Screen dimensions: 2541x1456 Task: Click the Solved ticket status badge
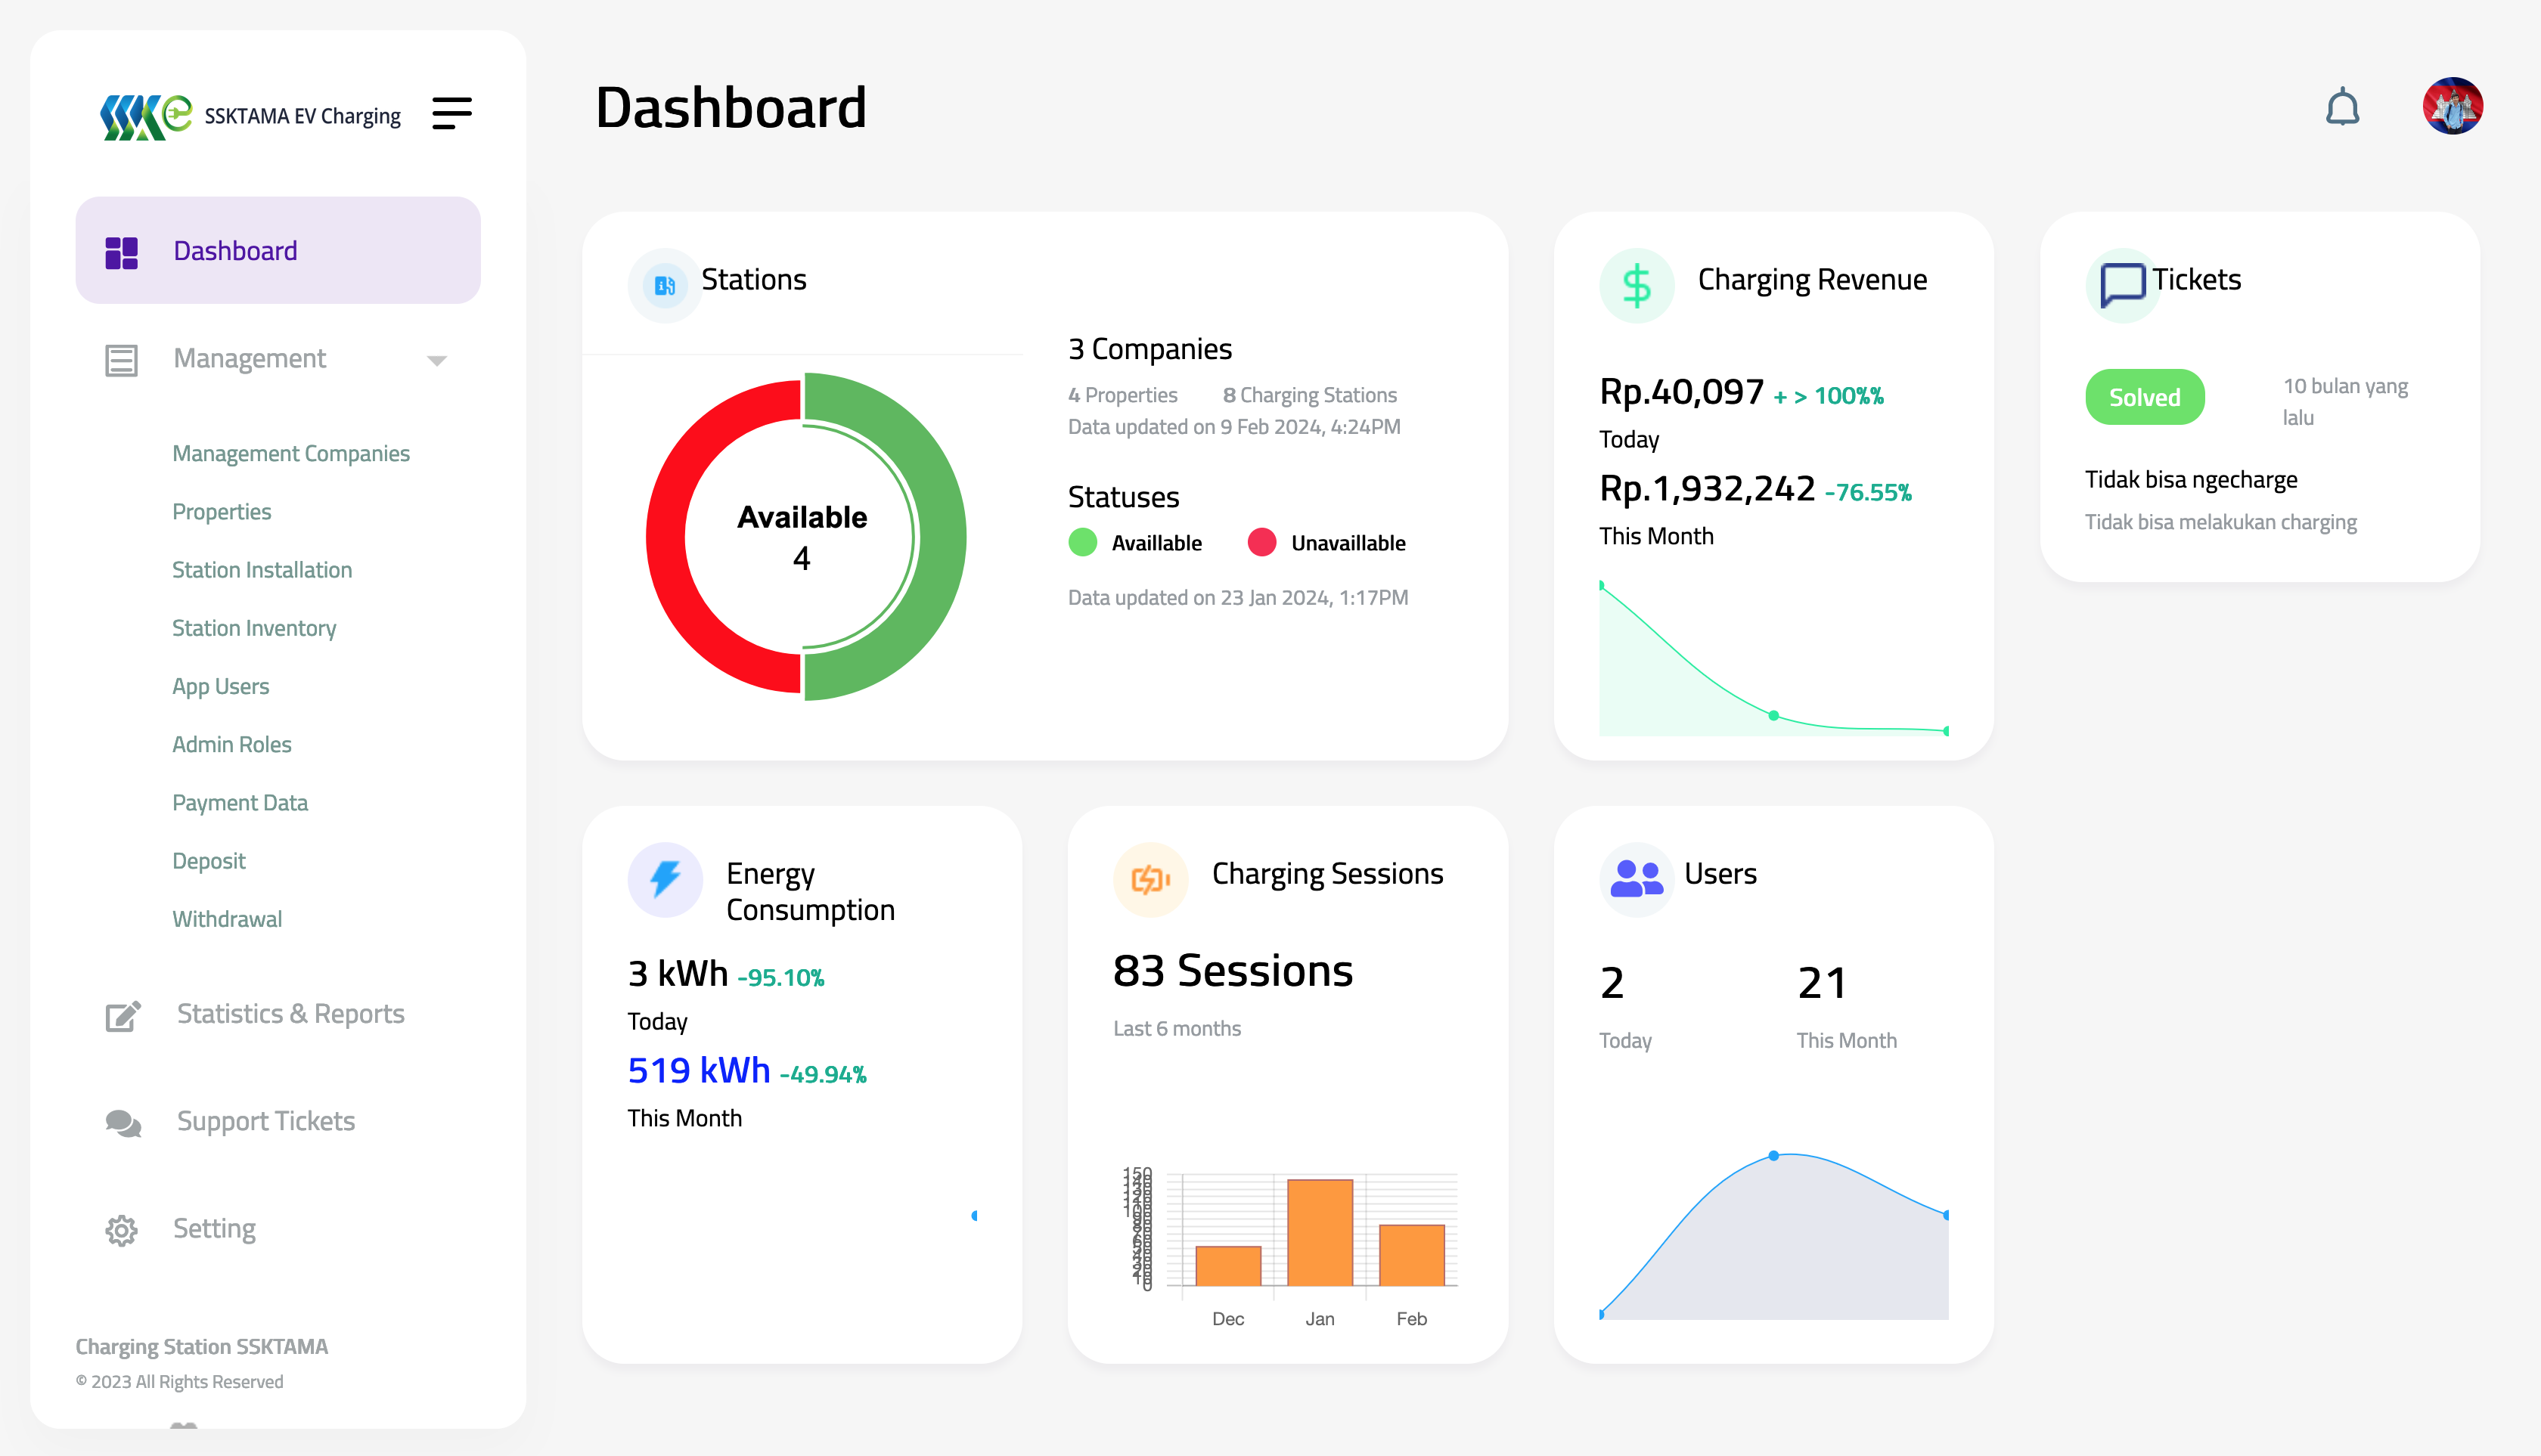point(2145,397)
